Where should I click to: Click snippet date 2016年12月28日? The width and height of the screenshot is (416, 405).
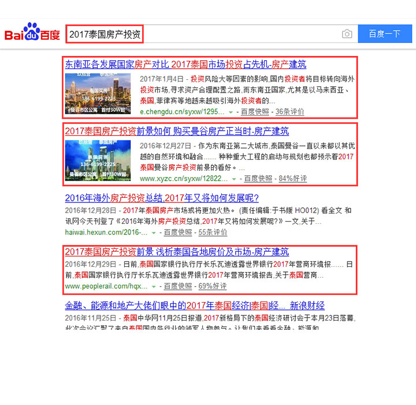click(x=91, y=211)
